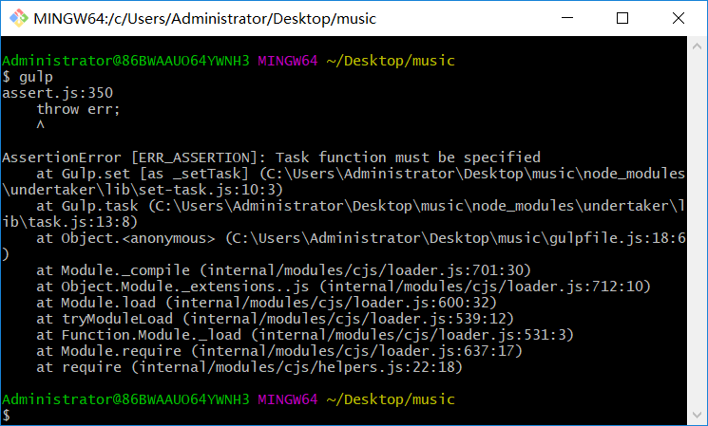
Task: Maximize the MINGW64 terminal window
Action: (x=622, y=18)
